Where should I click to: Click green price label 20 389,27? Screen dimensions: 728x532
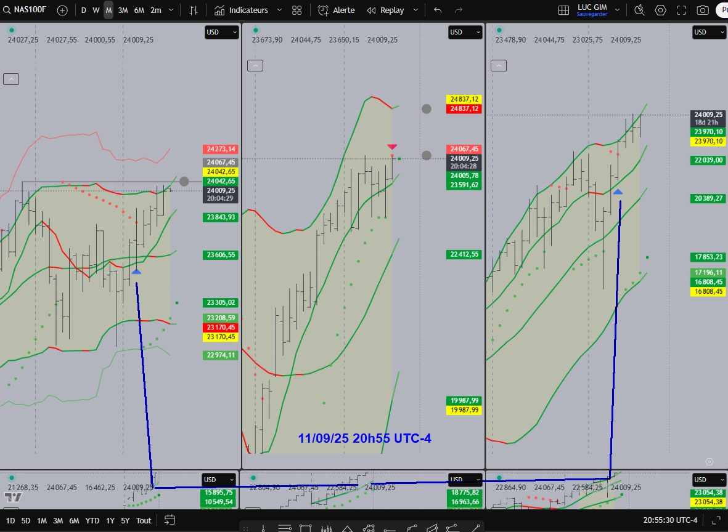(708, 198)
